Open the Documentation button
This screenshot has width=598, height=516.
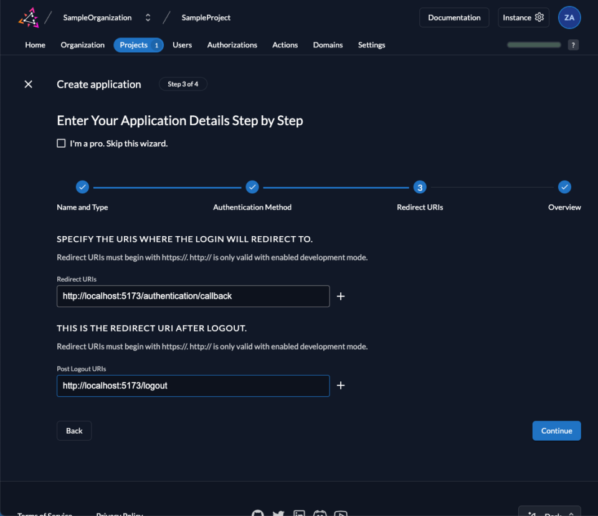coord(454,17)
